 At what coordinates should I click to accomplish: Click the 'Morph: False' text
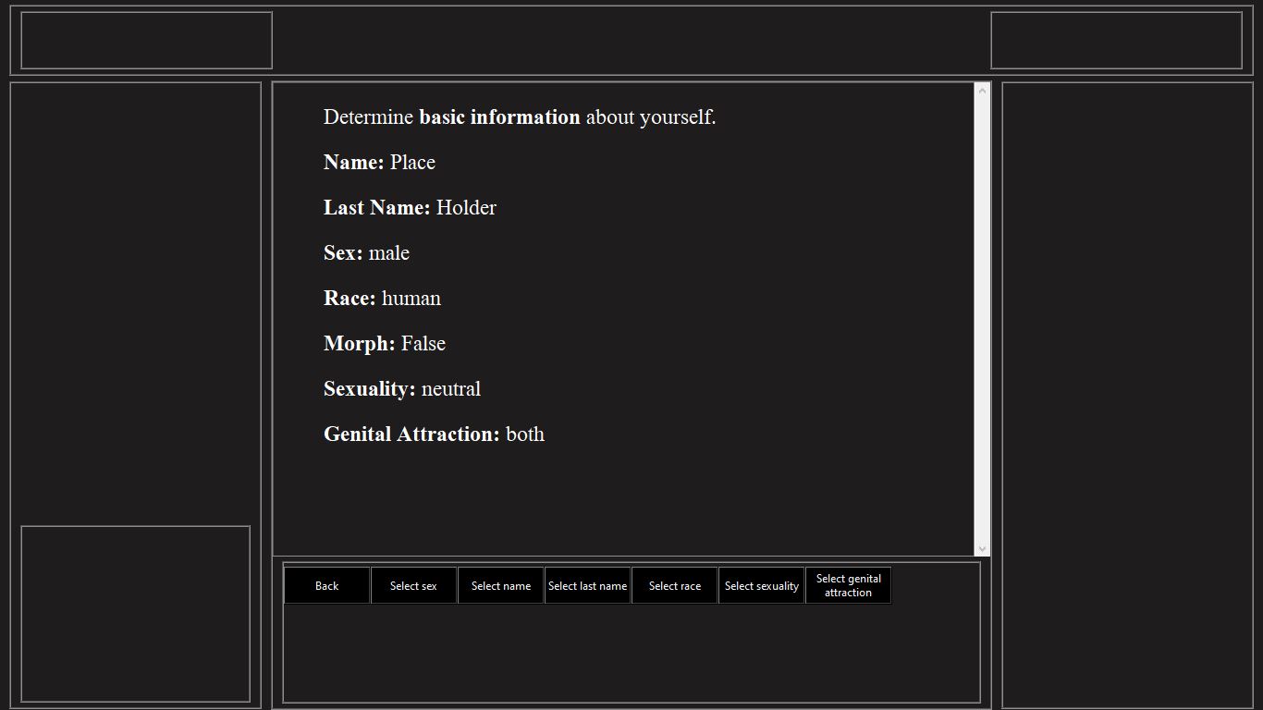[x=385, y=344]
